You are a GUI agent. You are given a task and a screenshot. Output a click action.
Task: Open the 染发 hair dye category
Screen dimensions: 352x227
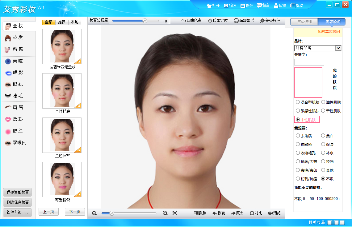[14, 38]
